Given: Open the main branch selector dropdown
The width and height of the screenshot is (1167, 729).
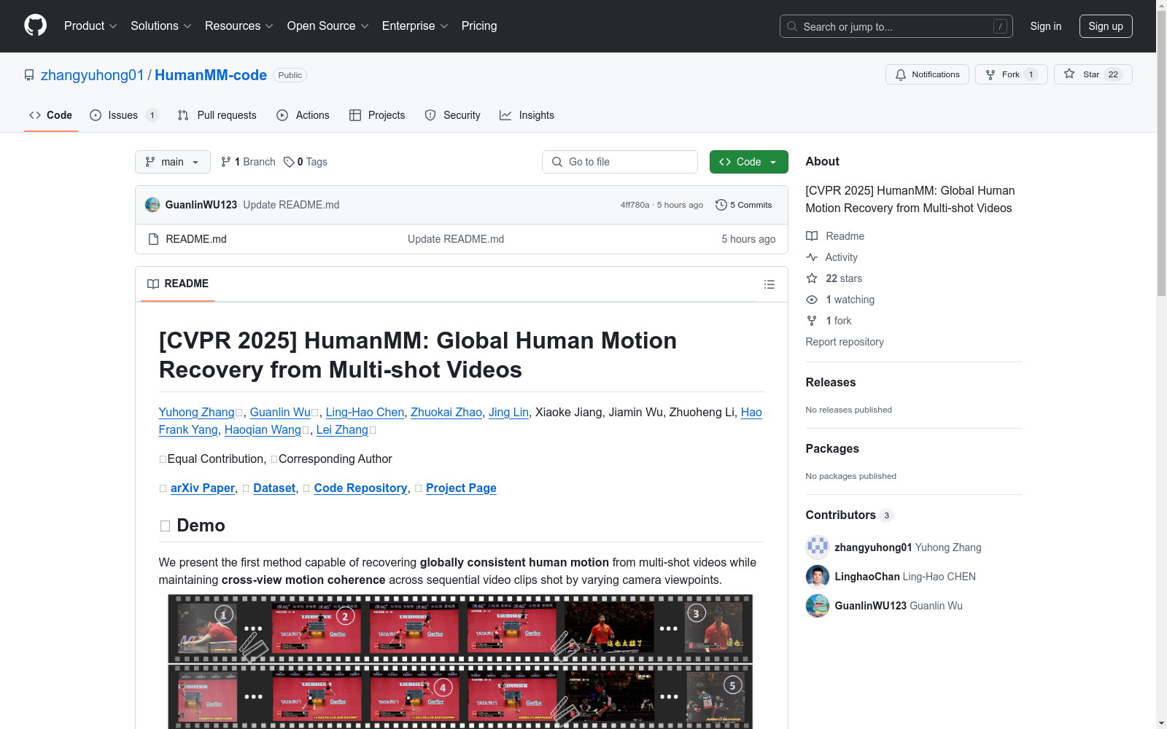Looking at the screenshot, I should pyautogui.click(x=173, y=162).
